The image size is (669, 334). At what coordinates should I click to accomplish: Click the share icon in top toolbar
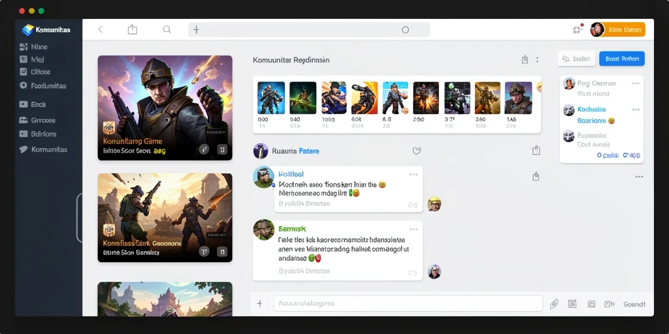click(x=132, y=29)
